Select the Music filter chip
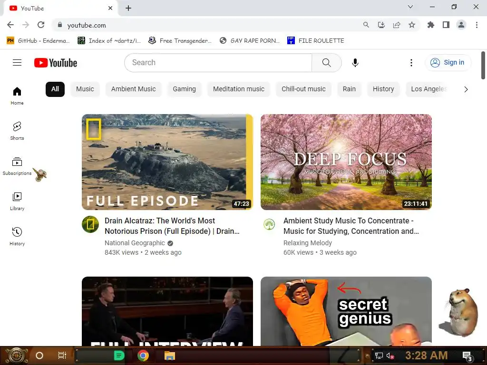487x365 pixels. coord(85,89)
